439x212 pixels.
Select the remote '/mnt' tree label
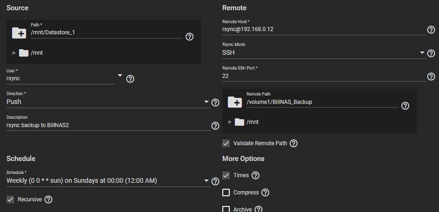pyautogui.click(x=253, y=122)
